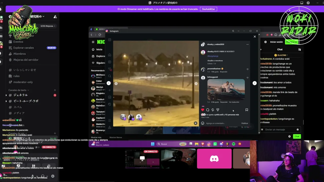
Task: Open the emoji picker in the comment box
Action: 202,123
